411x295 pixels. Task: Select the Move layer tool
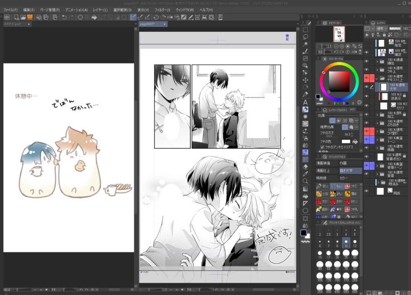(305, 80)
